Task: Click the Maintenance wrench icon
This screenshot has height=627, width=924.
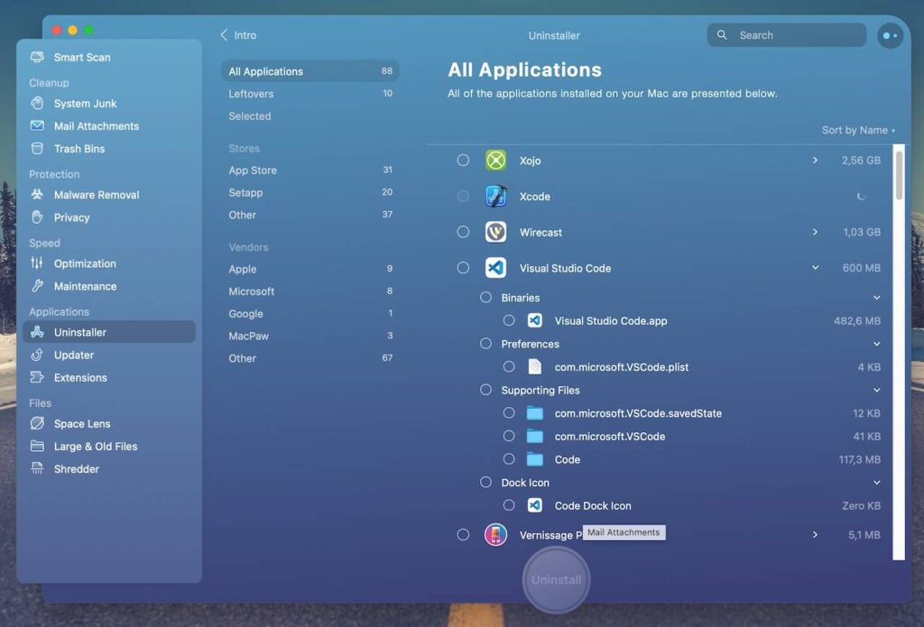Action: pos(37,286)
